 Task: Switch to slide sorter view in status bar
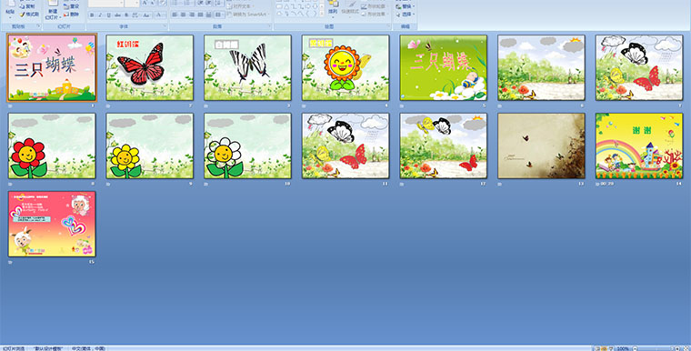[605, 349]
